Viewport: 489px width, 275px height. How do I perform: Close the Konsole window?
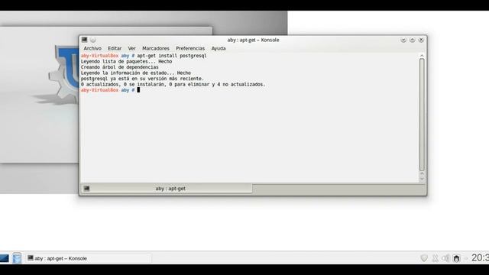(421, 40)
